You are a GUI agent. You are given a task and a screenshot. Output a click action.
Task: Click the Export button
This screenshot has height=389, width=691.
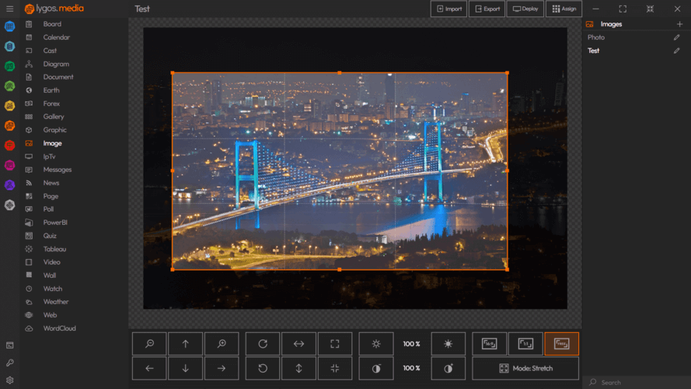click(487, 9)
